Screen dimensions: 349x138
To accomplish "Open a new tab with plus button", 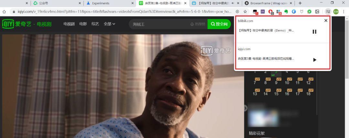I will tap(300, 3).
